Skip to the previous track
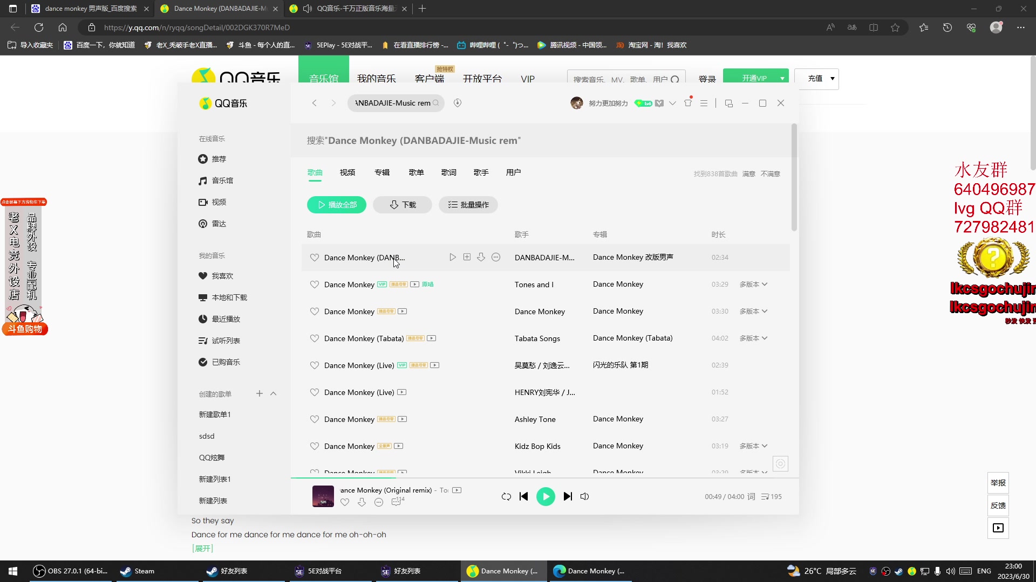This screenshot has width=1036, height=582. click(x=523, y=496)
